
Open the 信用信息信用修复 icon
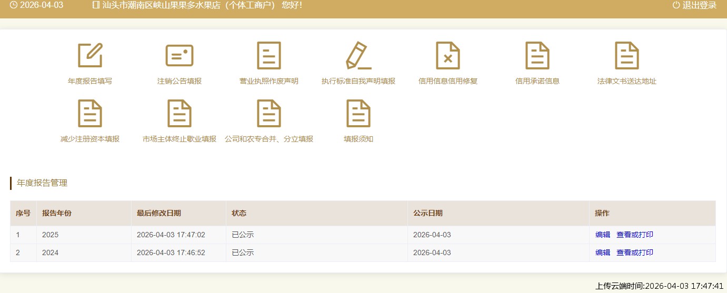448,56
